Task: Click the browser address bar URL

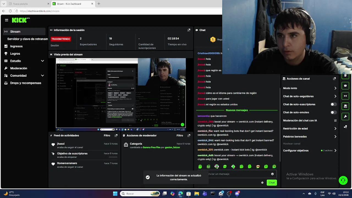Action: click(40, 11)
